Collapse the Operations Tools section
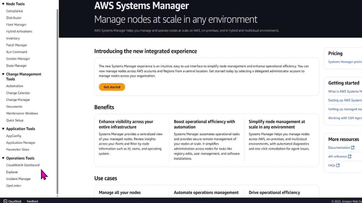The height and width of the screenshot is (203, 362). tap(3, 158)
